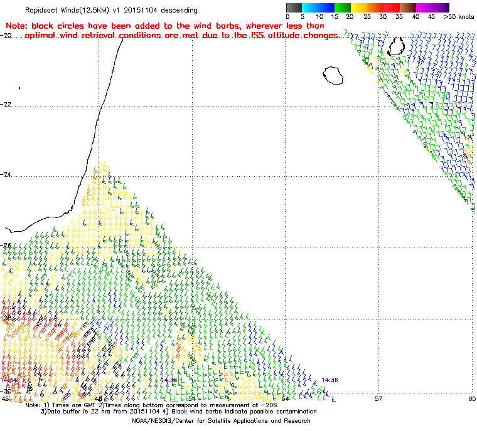Click the gray 0-5 knots legend swatch
The width and height of the screenshot is (477, 431).
pos(294,8)
